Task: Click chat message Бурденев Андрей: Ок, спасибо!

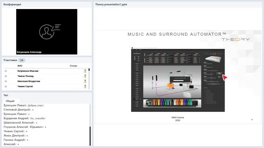Action: (x=25, y=118)
